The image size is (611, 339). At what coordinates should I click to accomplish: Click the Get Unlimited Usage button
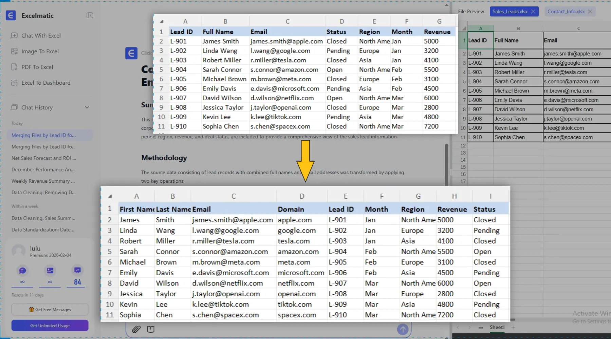50,325
